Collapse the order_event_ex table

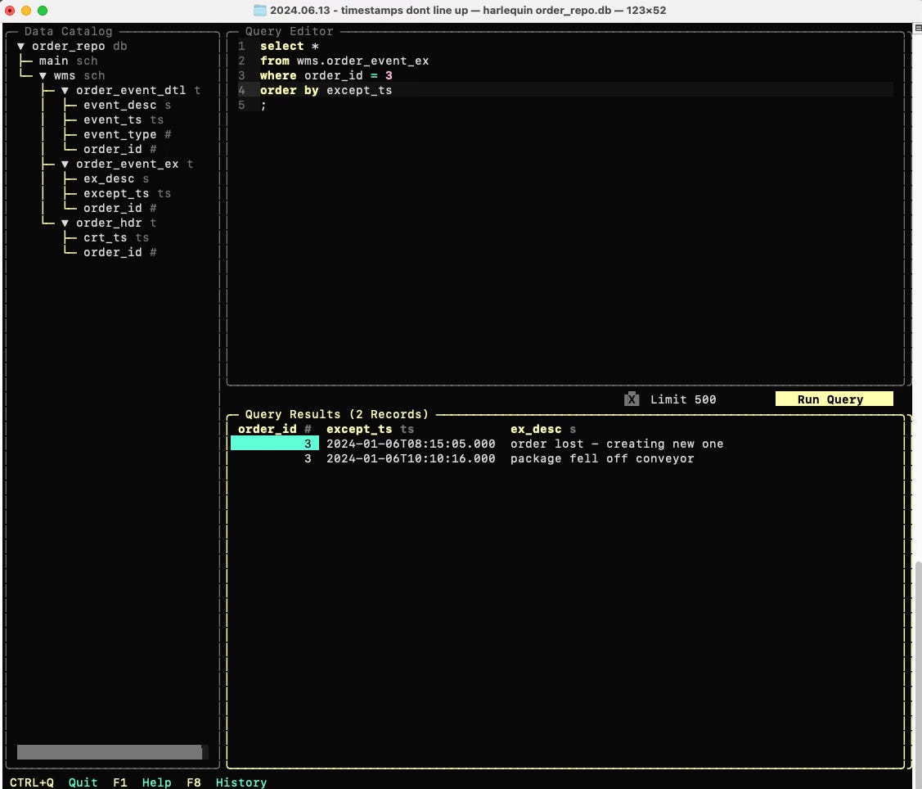(x=65, y=164)
